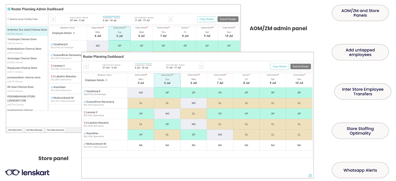Click the search magnifier icon in the facility search
396x181 pixels.
pos(8,19)
